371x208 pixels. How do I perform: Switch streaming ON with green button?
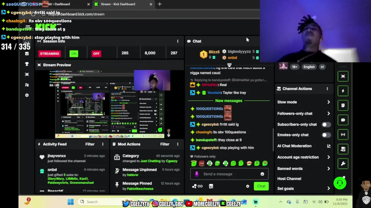click(x=74, y=53)
